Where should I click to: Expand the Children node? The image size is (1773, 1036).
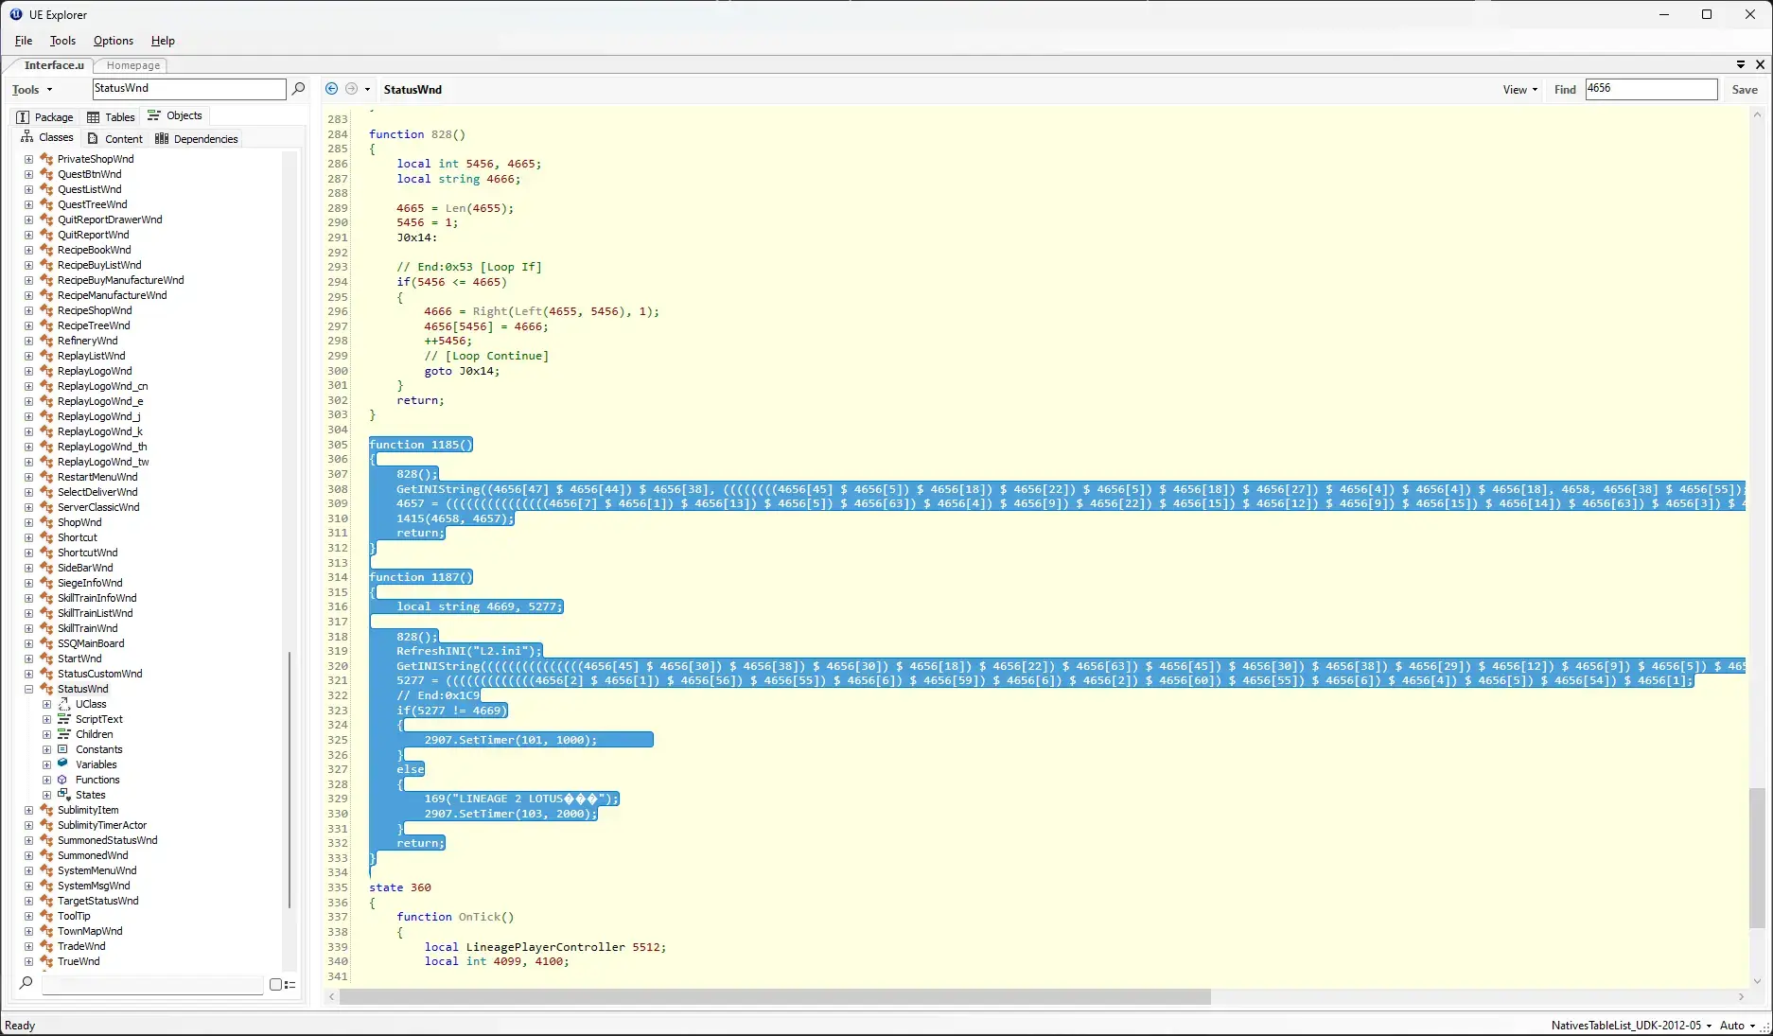click(46, 734)
